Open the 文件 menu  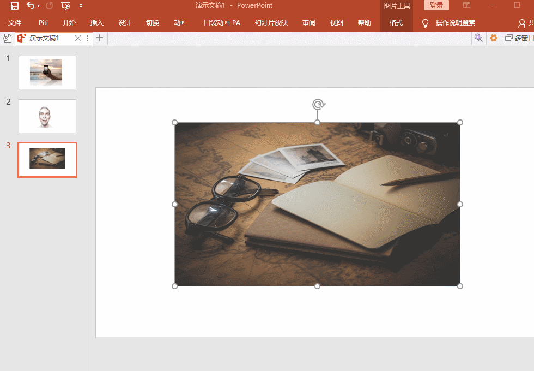pos(15,23)
